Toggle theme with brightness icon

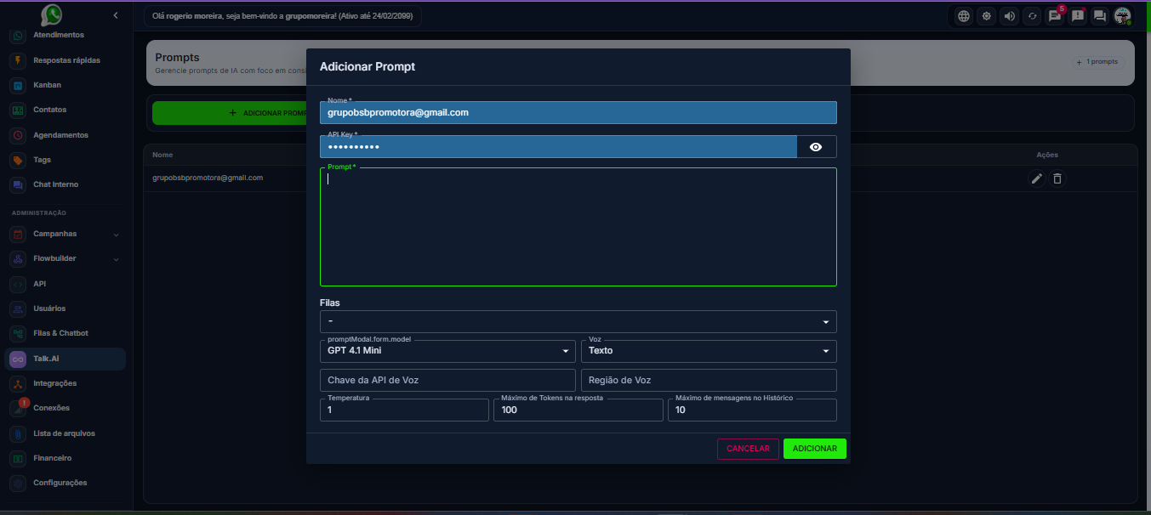(x=986, y=16)
